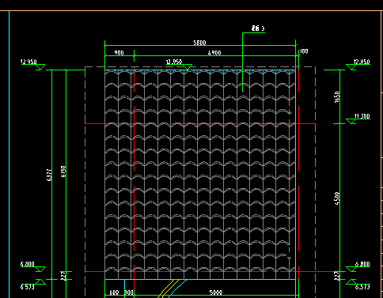Screen dimensions: 383x298
Task: Select the 1650 vertical dimension text
Action: click(x=337, y=97)
